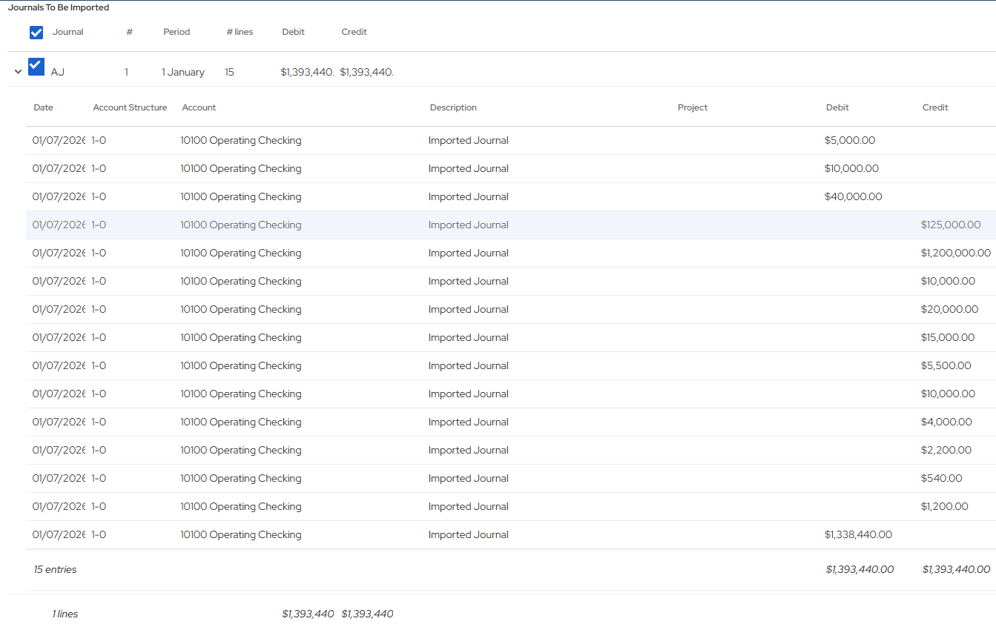Click the 15 entries summary label
Screen dimensions: 996x627
[x=55, y=569]
